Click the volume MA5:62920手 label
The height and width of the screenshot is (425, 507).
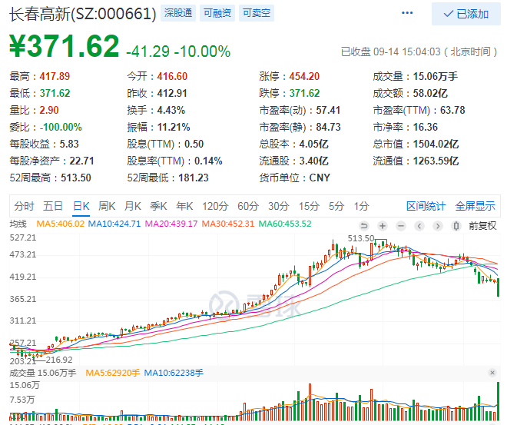point(112,373)
